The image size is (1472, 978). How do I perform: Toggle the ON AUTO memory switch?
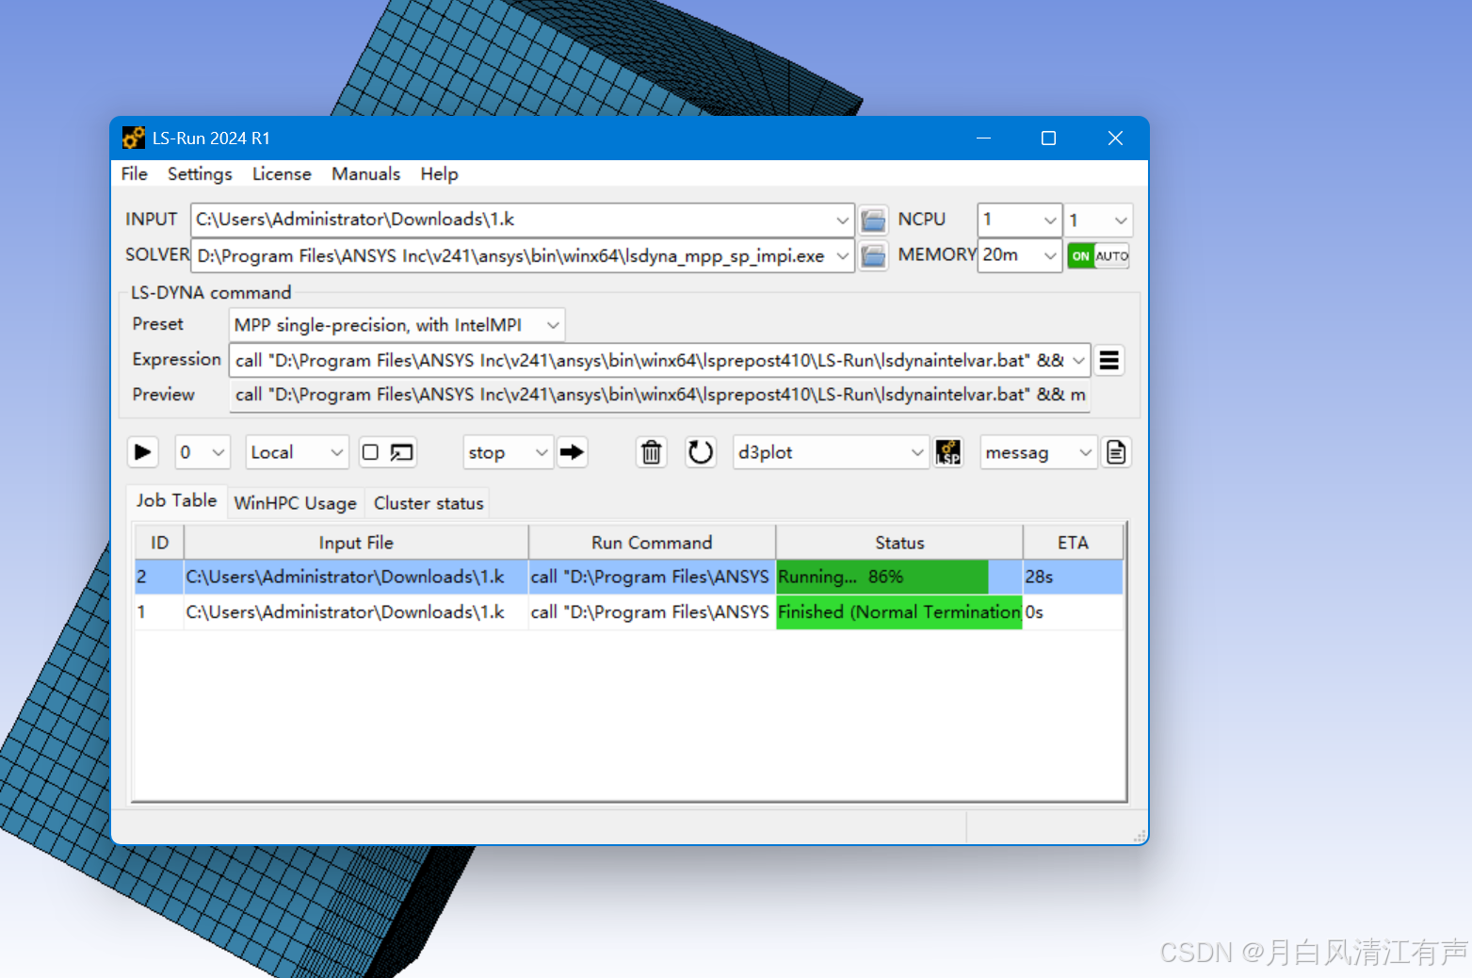pyautogui.click(x=1098, y=255)
